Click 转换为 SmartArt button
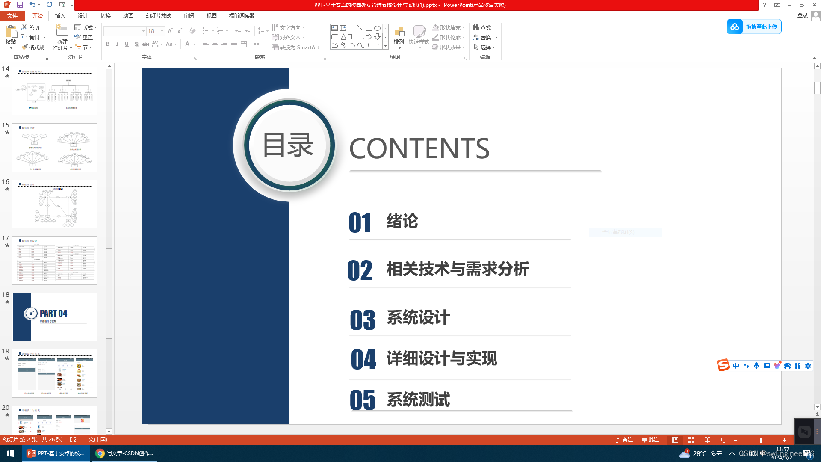Image resolution: width=821 pixels, height=462 pixels. (298, 47)
